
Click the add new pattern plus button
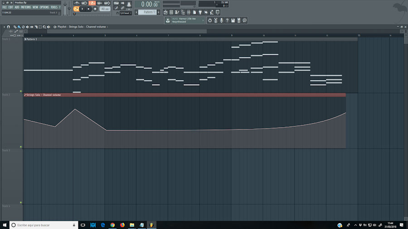click(159, 12)
